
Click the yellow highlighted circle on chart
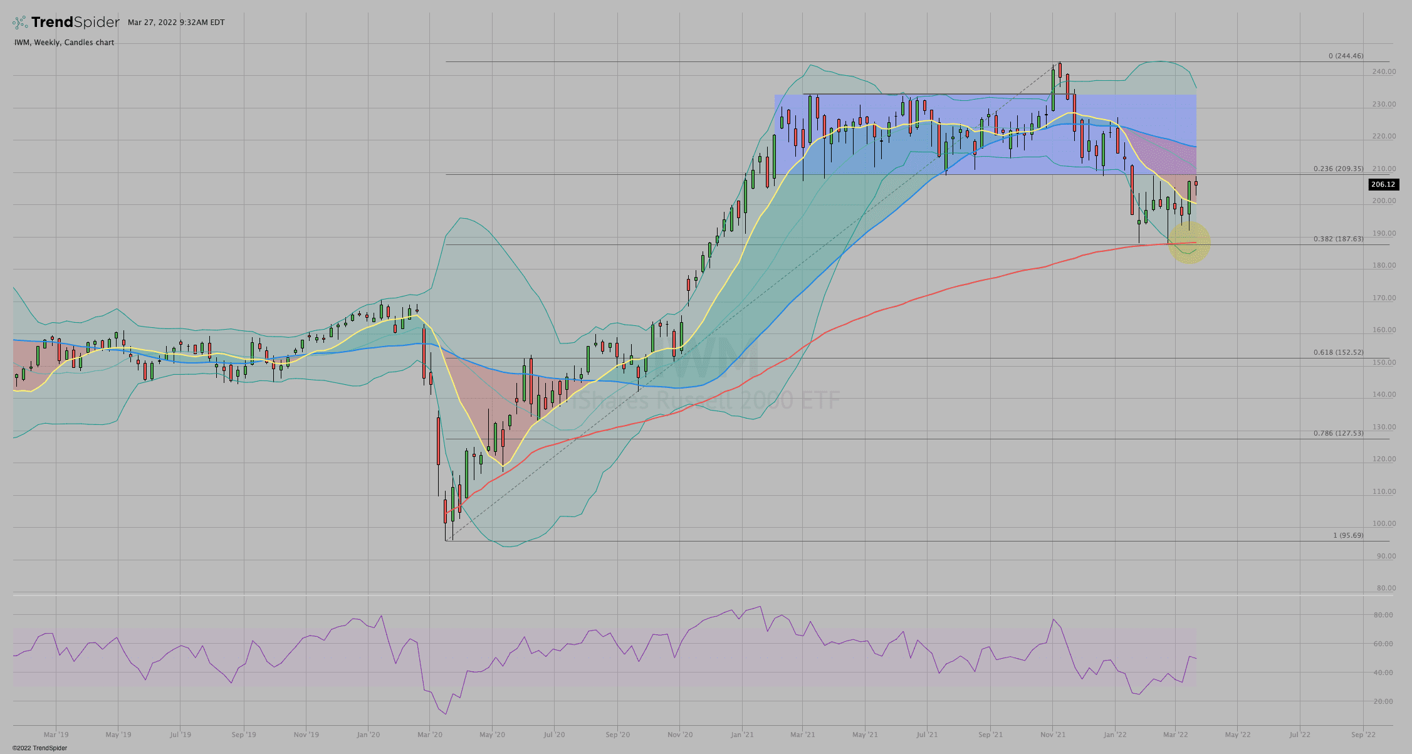1188,243
